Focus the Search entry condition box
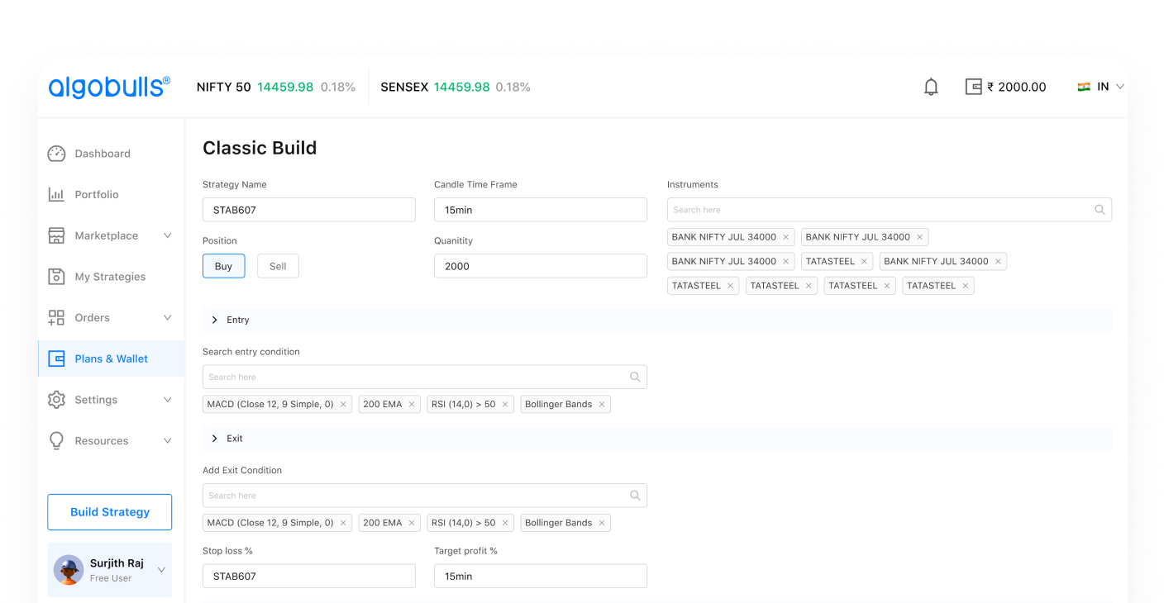Screen dimensions: 1164x603 point(425,377)
